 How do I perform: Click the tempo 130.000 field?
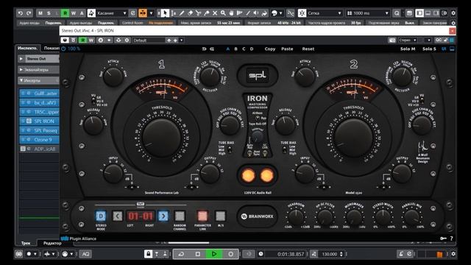coord(330,254)
